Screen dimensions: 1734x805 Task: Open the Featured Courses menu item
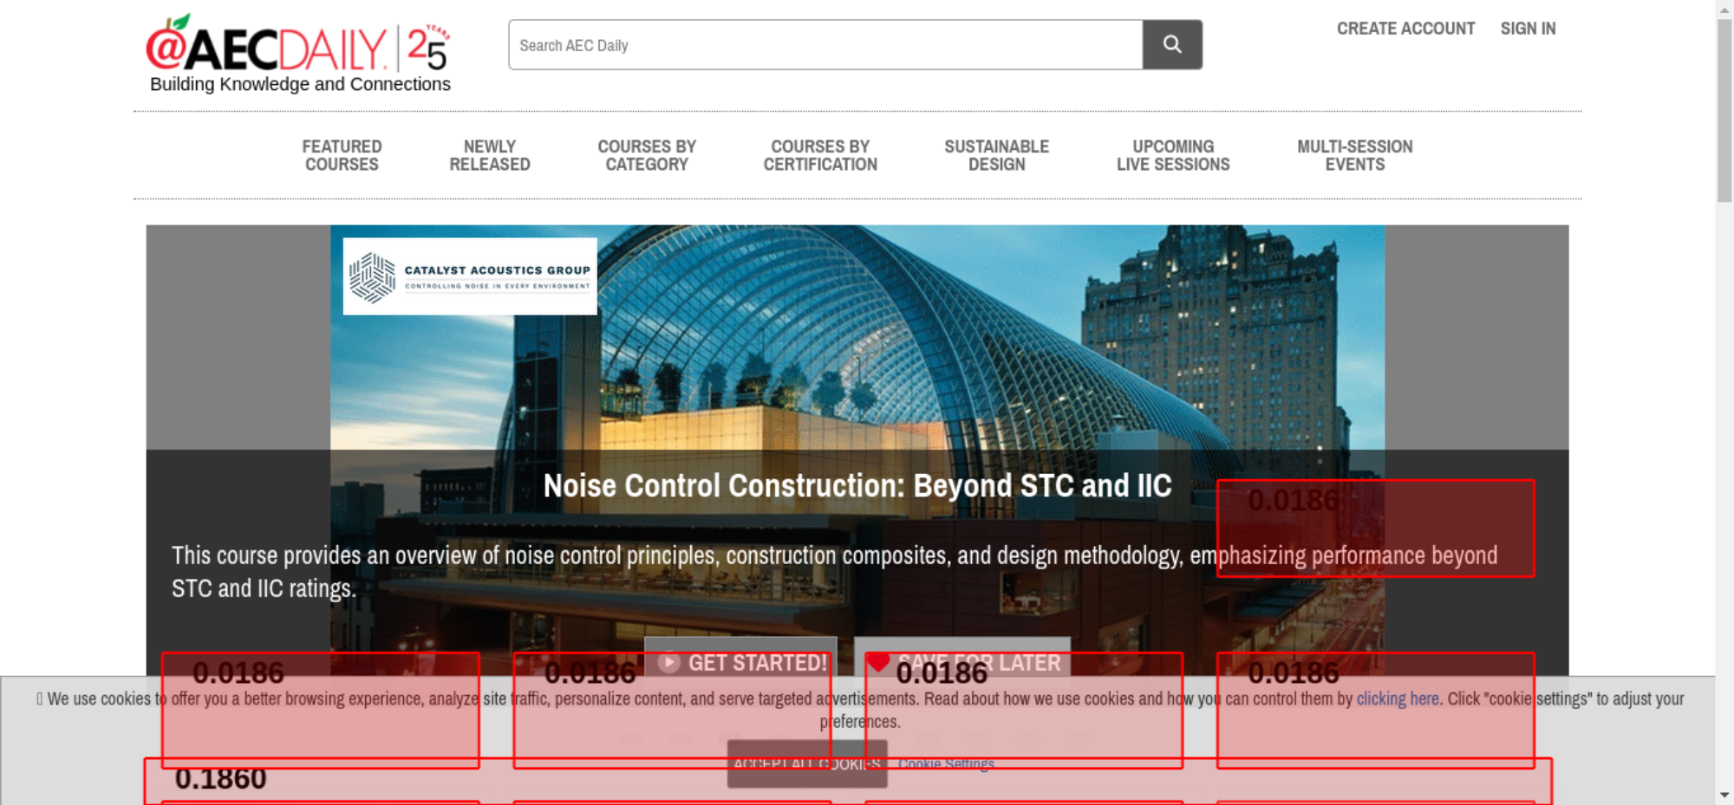click(x=342, y=156)
